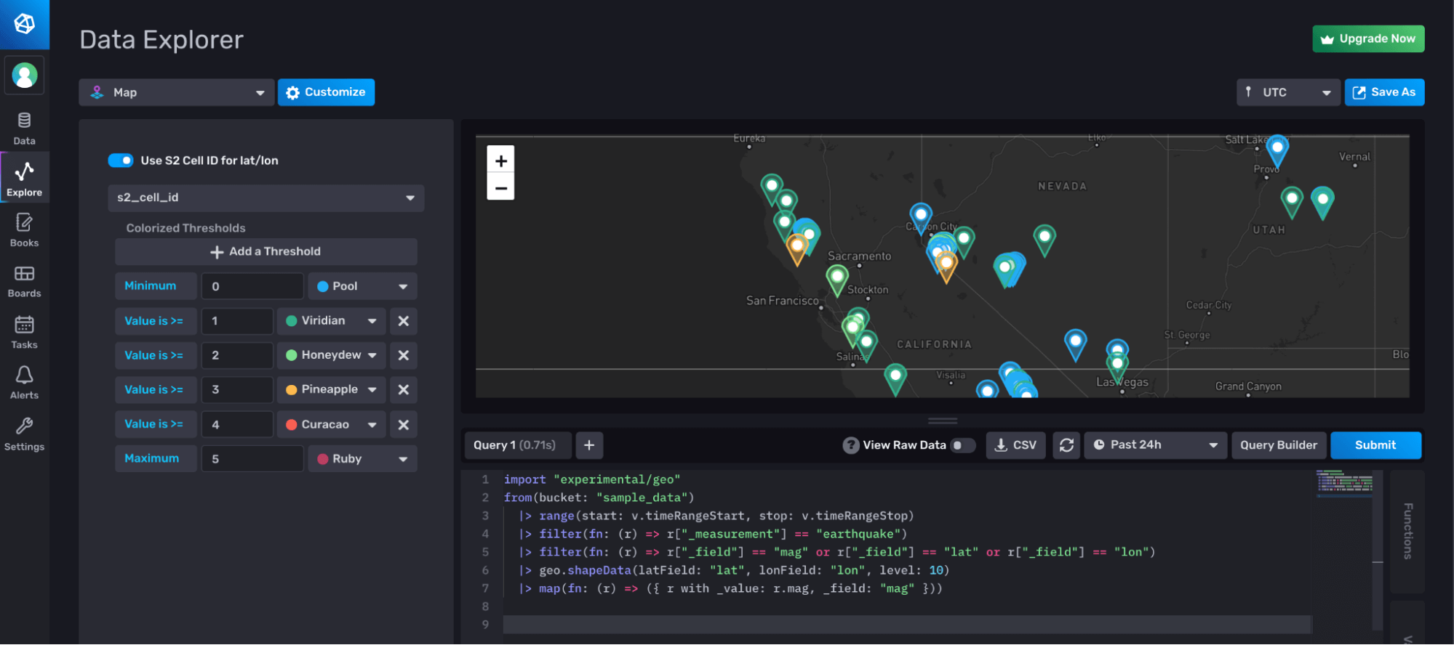Go to Boards in the sidebar
This screenshot has width=1454, height=645.
coord(24,281)
